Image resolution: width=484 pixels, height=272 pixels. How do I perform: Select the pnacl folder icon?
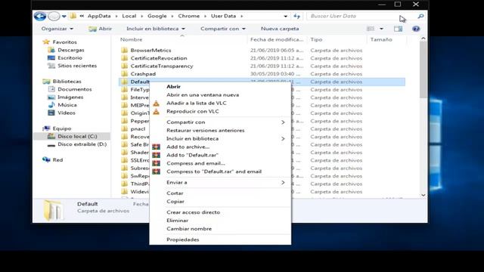124,128
